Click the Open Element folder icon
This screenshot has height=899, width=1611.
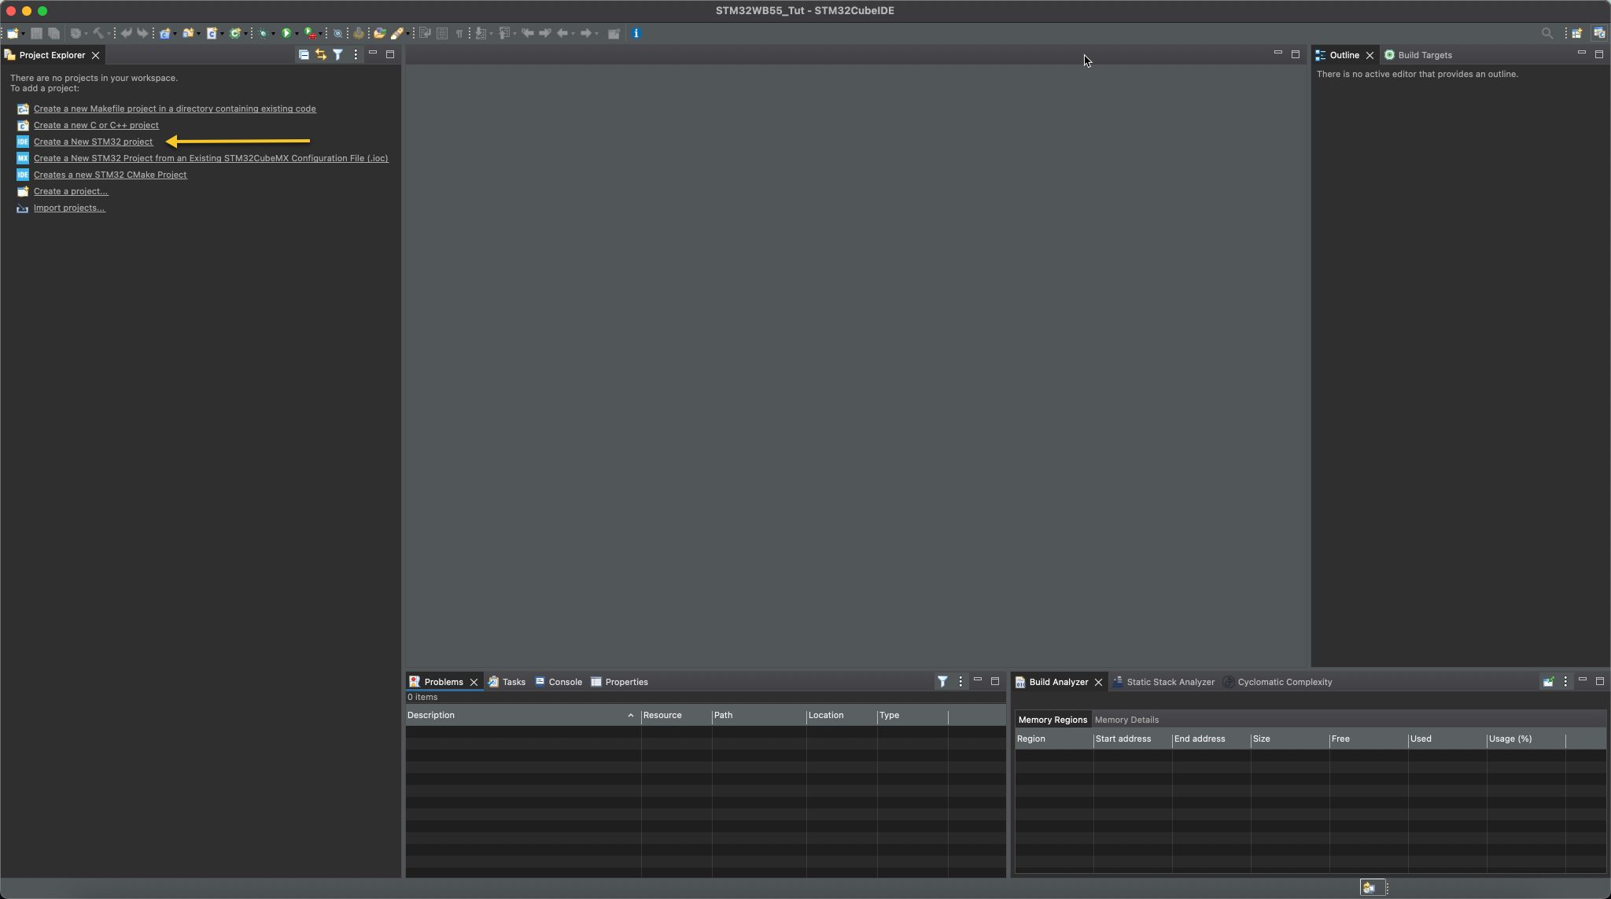(379, 33)
